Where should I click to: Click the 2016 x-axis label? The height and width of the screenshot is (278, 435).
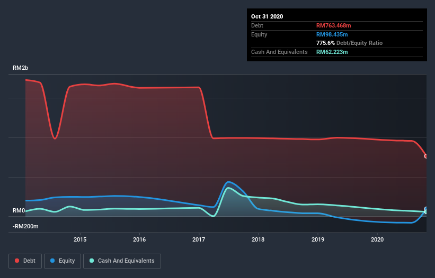pyautogui.click(x=139, y=239)
